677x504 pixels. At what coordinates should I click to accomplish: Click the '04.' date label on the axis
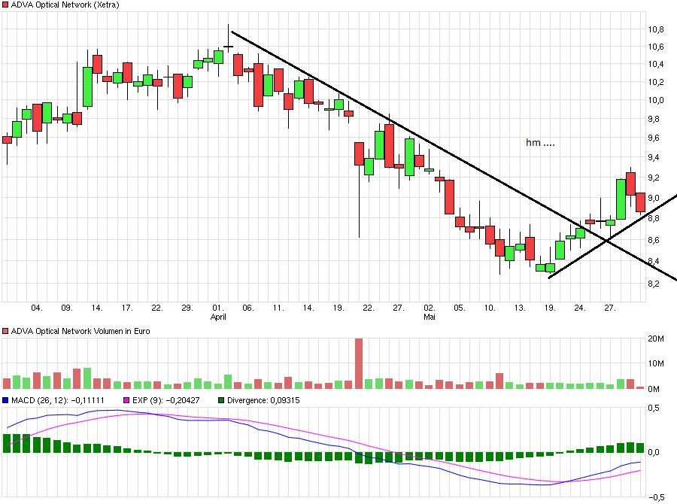pos(37,308)
